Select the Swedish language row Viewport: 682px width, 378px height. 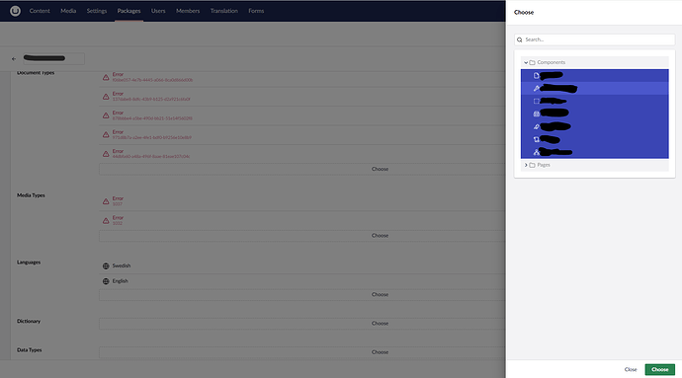pyautogui.click(x=301, y=265)
